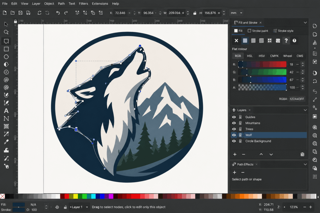Raise layer with up arrow

261,154
